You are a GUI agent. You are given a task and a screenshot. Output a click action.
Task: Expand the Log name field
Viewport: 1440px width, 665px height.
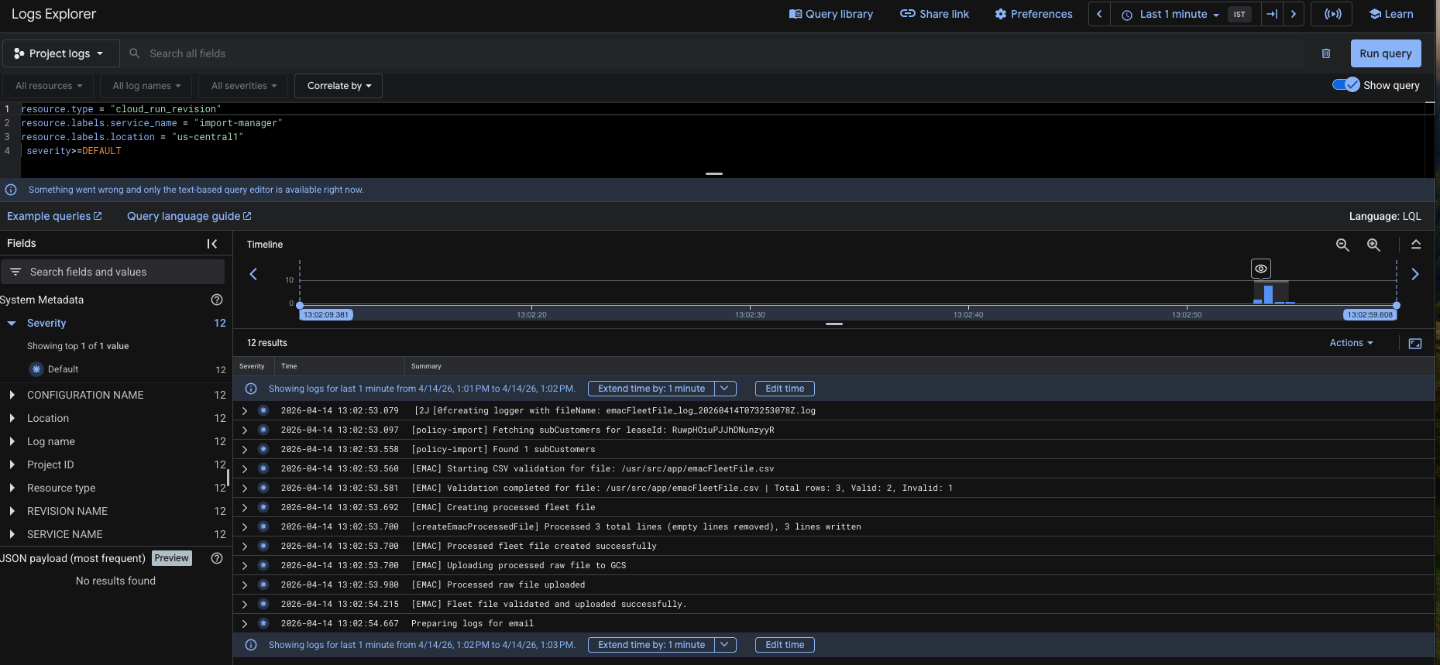[x=12, y=441]
